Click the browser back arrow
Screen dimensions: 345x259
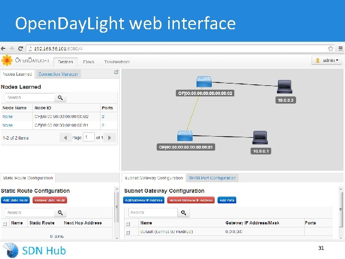tap(3, 48)
